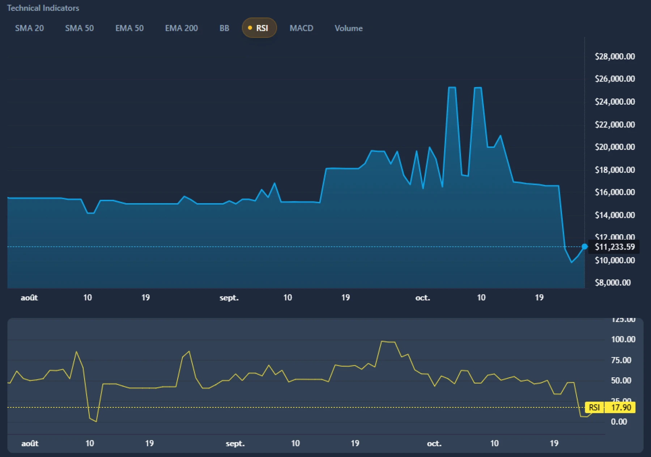The height and width of the screenshot is (457, 651).
Task: Toggle the Volume indicator
Action: pos(348,28)
